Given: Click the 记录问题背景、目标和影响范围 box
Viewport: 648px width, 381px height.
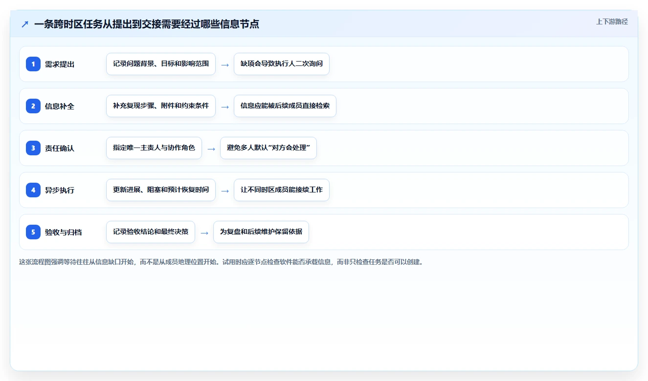Looking at the screenshot, I should 161,64.
